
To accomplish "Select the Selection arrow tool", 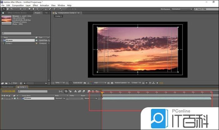I will (3, 9).
